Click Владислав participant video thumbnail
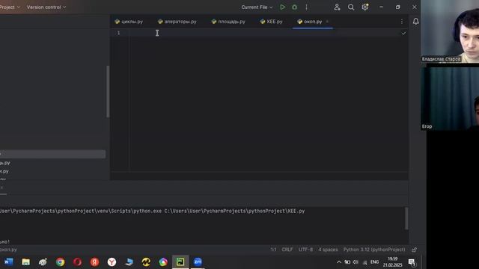479x269 pixels. 450,31
